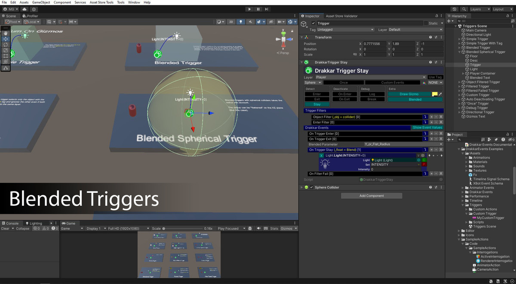This screenshot has height=284, width=516.
Task: Open the Layout dropdown
Action: pos(502,9)
